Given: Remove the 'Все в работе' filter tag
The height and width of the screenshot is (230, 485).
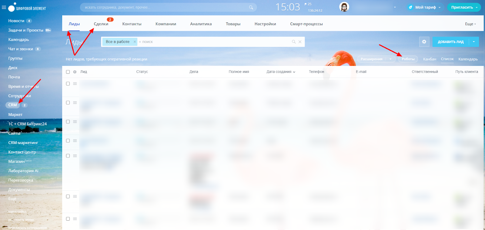Looking at the screenshot, I should (x=135, y=42).
